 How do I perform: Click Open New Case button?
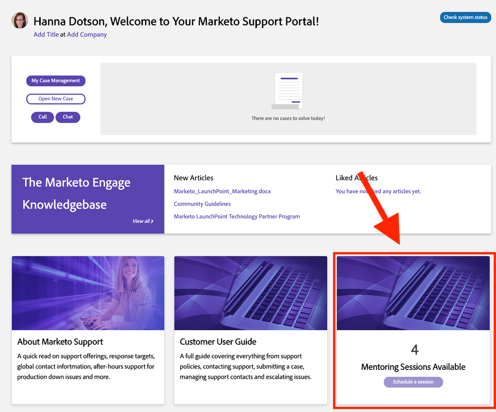tap(56, 99)
